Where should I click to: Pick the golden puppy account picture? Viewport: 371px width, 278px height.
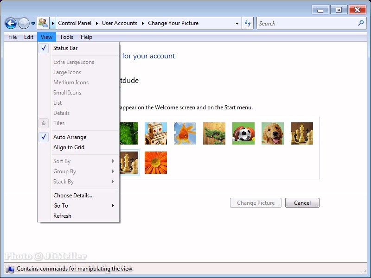pyautogui.click(x=273, y=133)
